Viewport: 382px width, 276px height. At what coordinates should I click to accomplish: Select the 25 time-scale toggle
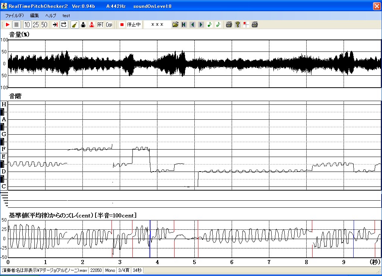(x=36, y=25)
